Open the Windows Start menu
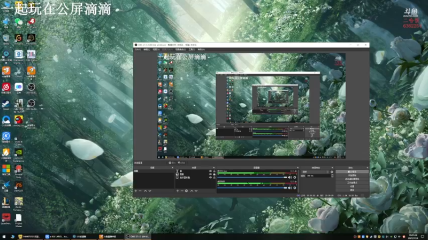This screenshot has width=428, height=240. tap(4, 237)
